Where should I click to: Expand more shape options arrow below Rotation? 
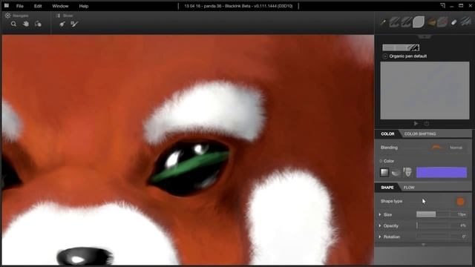pos(423,244)
